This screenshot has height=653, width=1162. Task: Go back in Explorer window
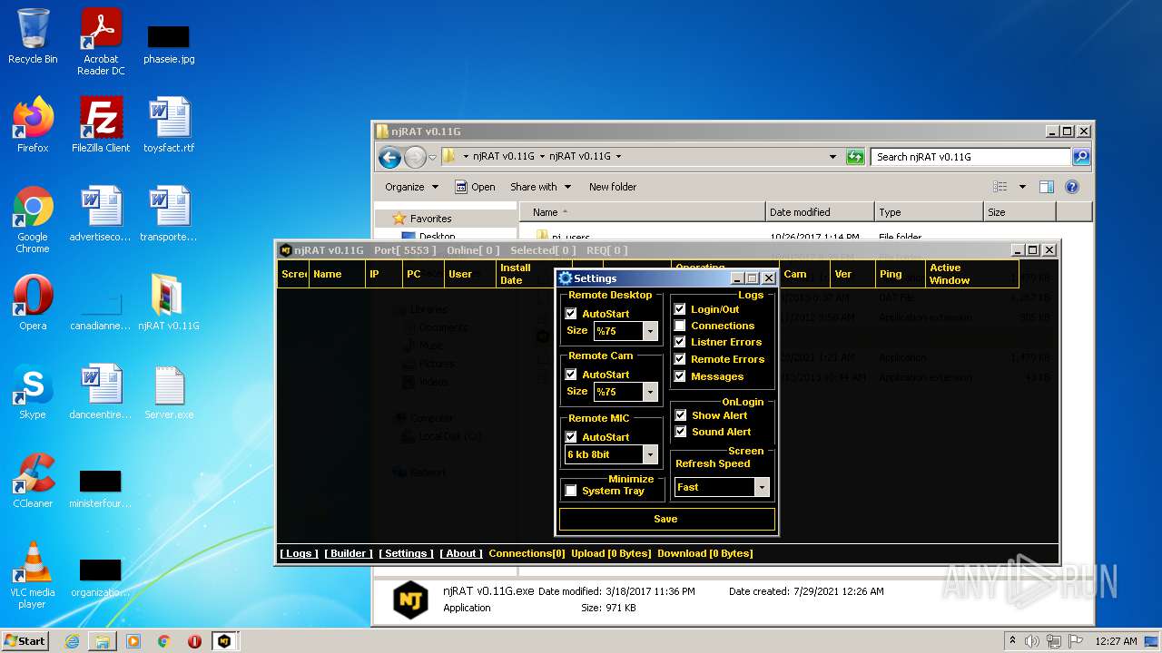click(x=390, y=157)
